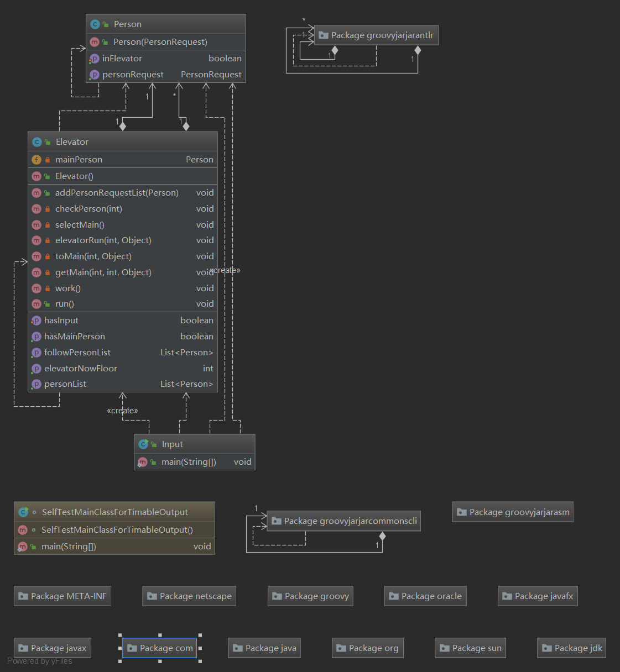Click the property icon next to inElevator
The height and width of the screenshot is (672, 620).
click(x=95, y=59)
